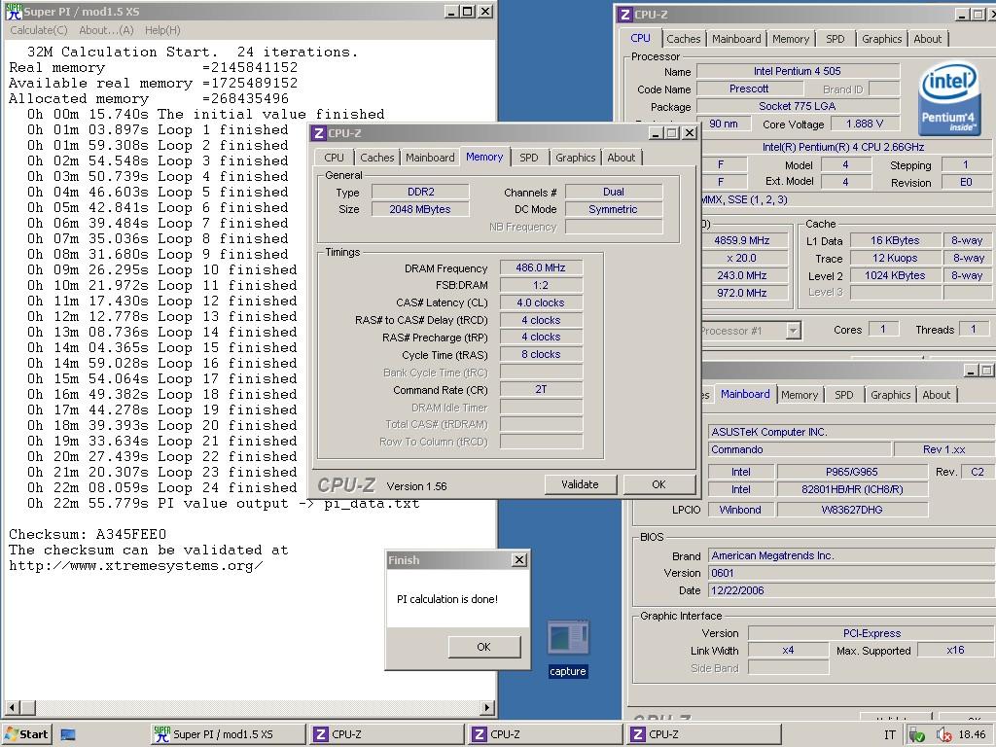Click the Super PI right scroll arrow
This screenshot has height=747, width=996.
tap(487, 707)
